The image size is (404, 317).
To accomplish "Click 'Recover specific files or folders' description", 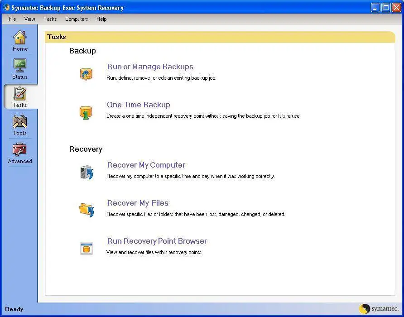I will point(196,214).
